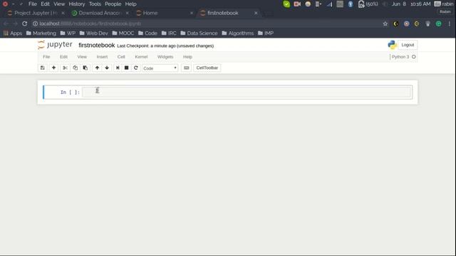
Task: Click the green Grammarly extension icon
Action: (x=439, y=23)
